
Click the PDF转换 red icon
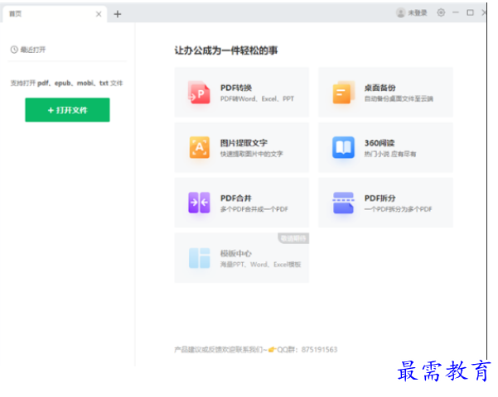tap(199, 93)
